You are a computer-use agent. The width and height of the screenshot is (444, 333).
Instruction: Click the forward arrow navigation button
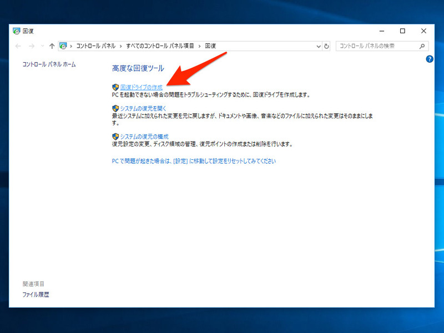[32, 46]
